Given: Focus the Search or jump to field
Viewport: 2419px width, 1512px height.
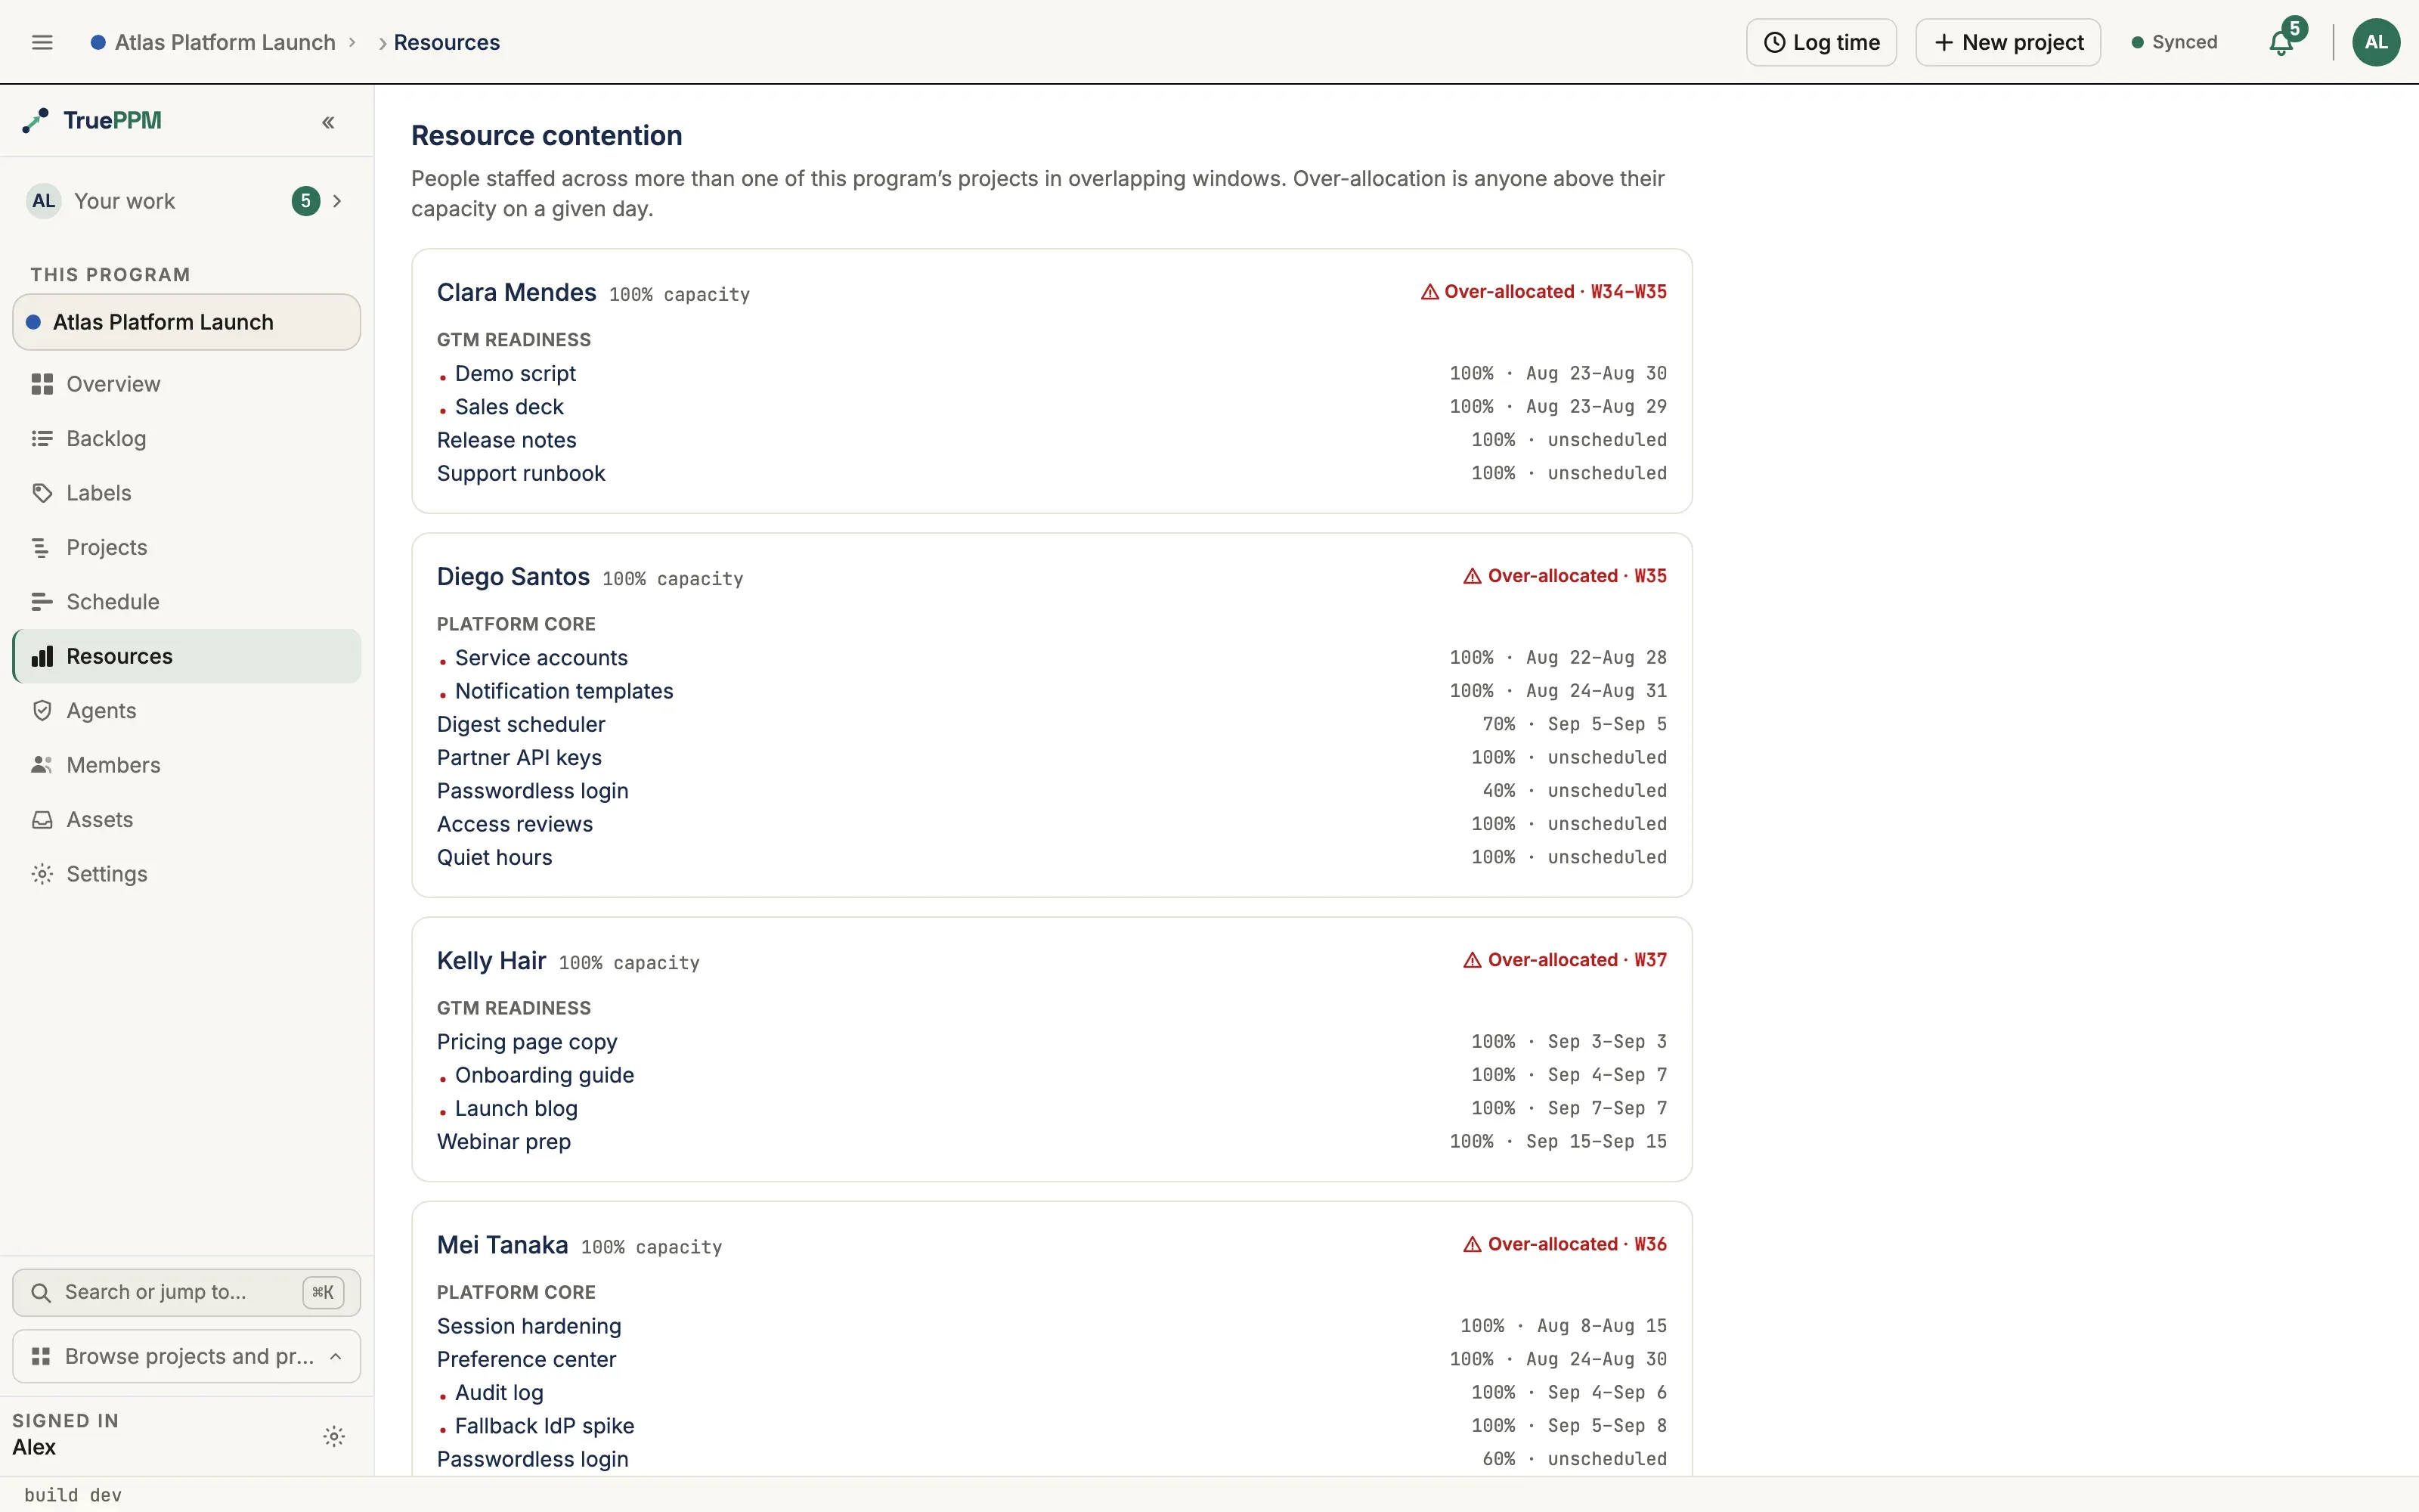Looking at the screenshot, I should click(x=187, y=1292).
